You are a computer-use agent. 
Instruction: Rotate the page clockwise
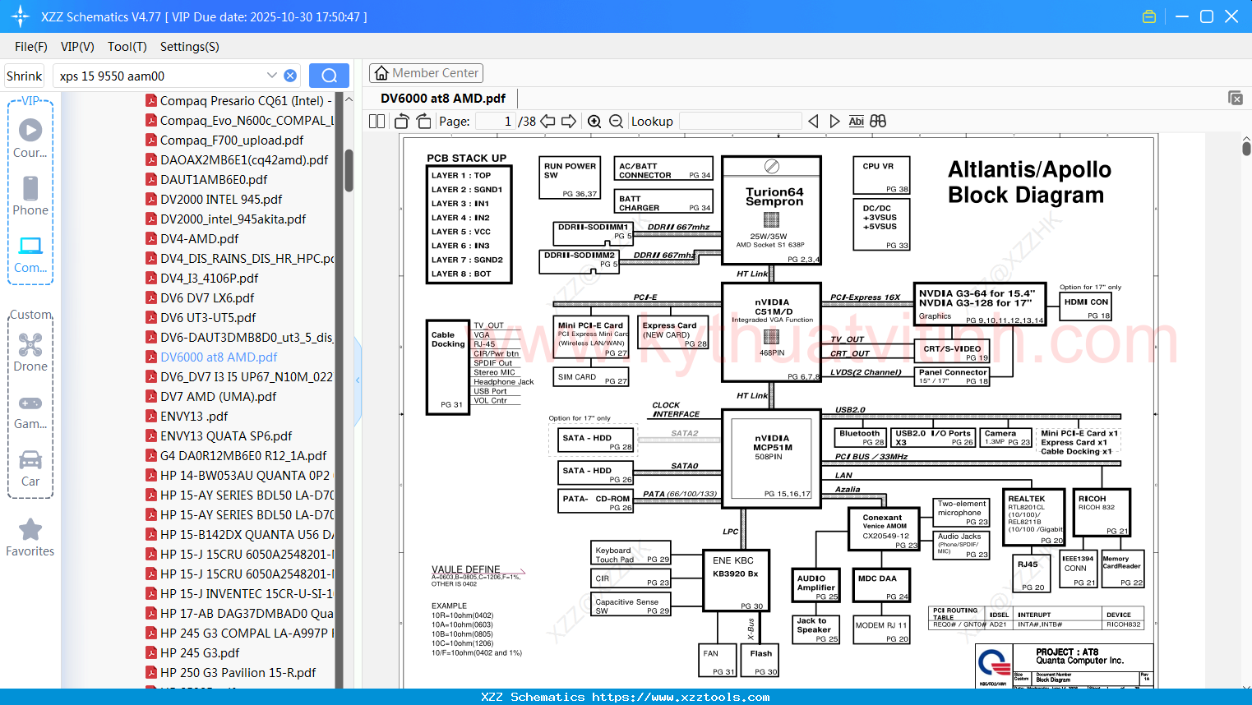(423, 122)
